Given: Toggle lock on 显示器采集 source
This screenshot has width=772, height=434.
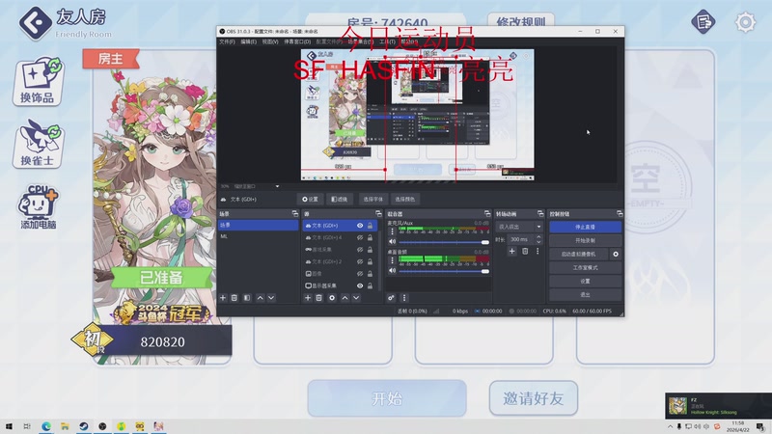Looking at the screenshot, I should tap(371, 285).
